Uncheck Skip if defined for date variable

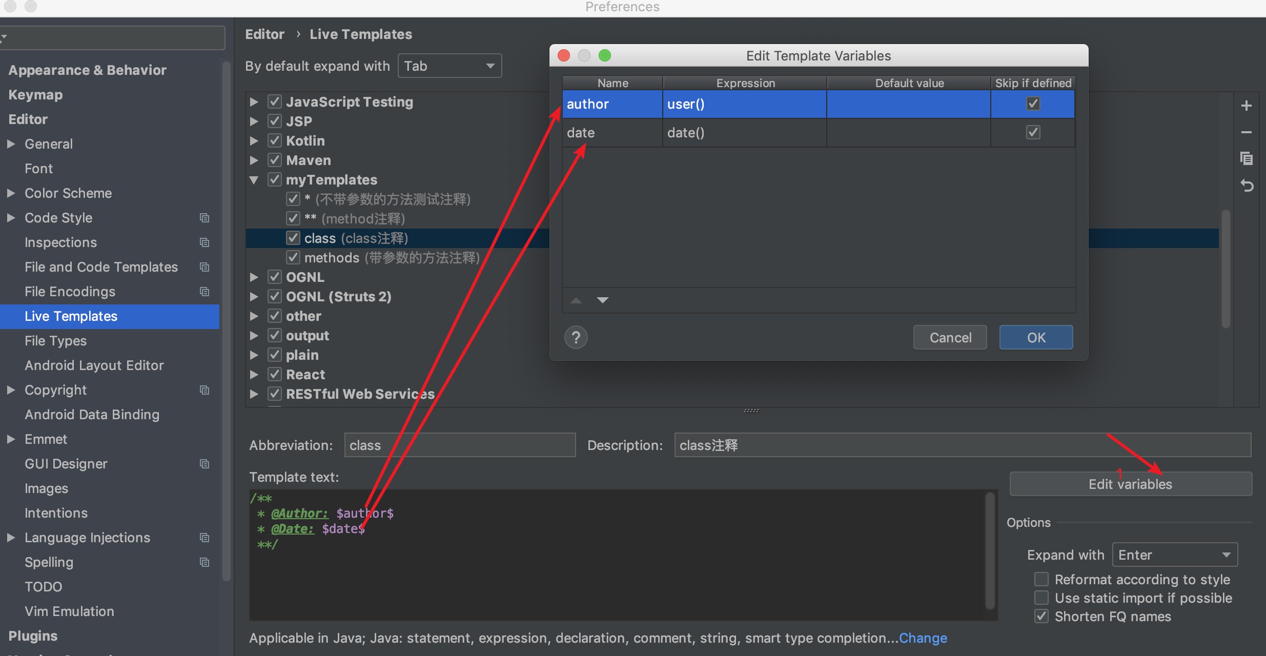coord(1033,133)
